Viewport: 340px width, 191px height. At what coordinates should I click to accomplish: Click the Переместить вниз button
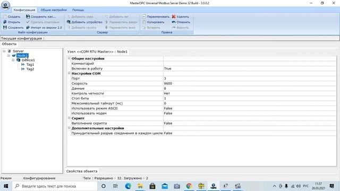[x=121, y=28]
